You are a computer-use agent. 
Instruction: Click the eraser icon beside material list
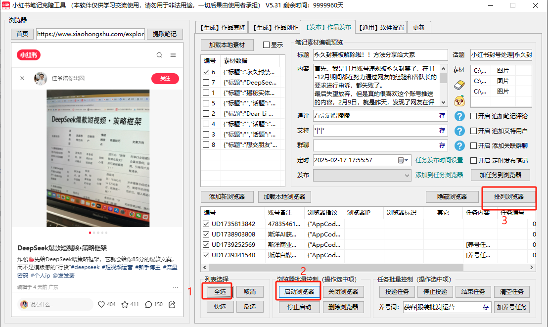459,85
